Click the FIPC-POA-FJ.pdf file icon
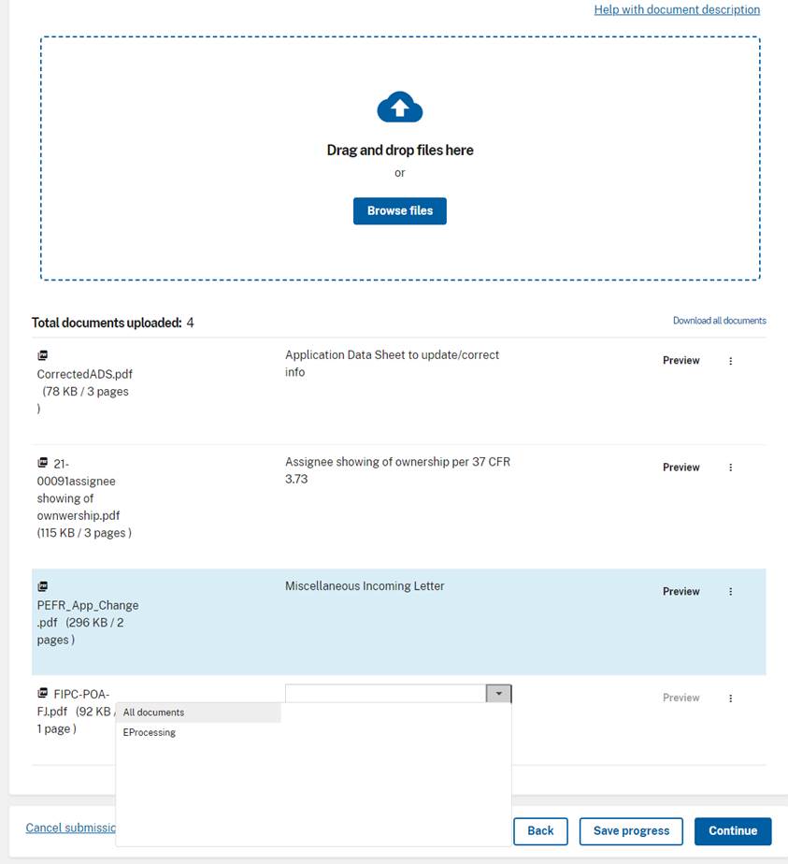The height and width of the screenshot is (864, 788). coord(42,694)
